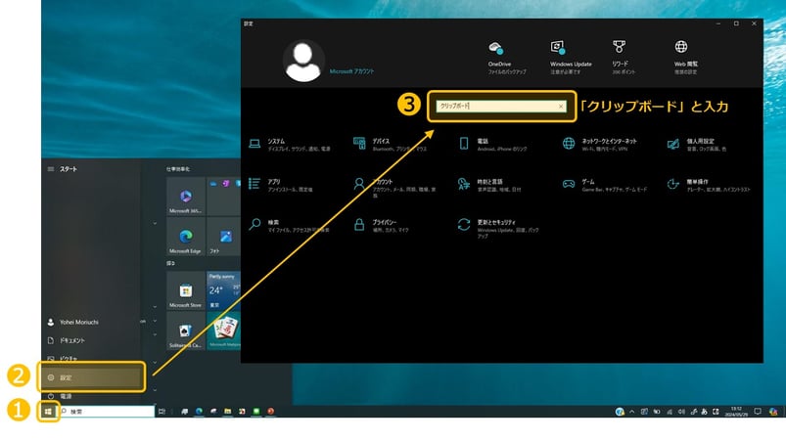Open the 個人用設定 category
786x441 pixels.
697,145
